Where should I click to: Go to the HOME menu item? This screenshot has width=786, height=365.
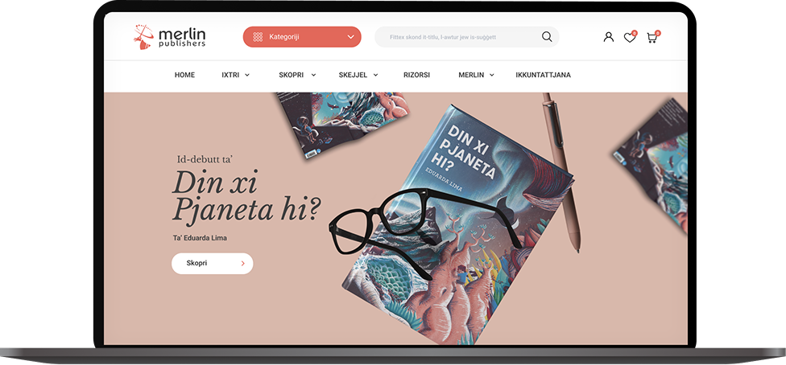pyautogui.click(x=184, y=75)
